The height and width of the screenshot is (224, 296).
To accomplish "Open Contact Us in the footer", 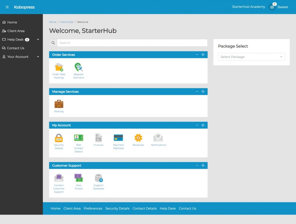I will pos(187,208).
